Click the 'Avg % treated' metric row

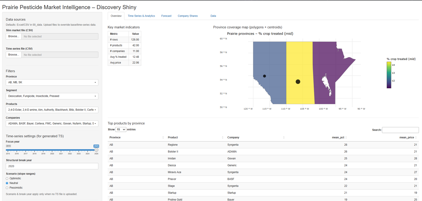tap(124, 57)
